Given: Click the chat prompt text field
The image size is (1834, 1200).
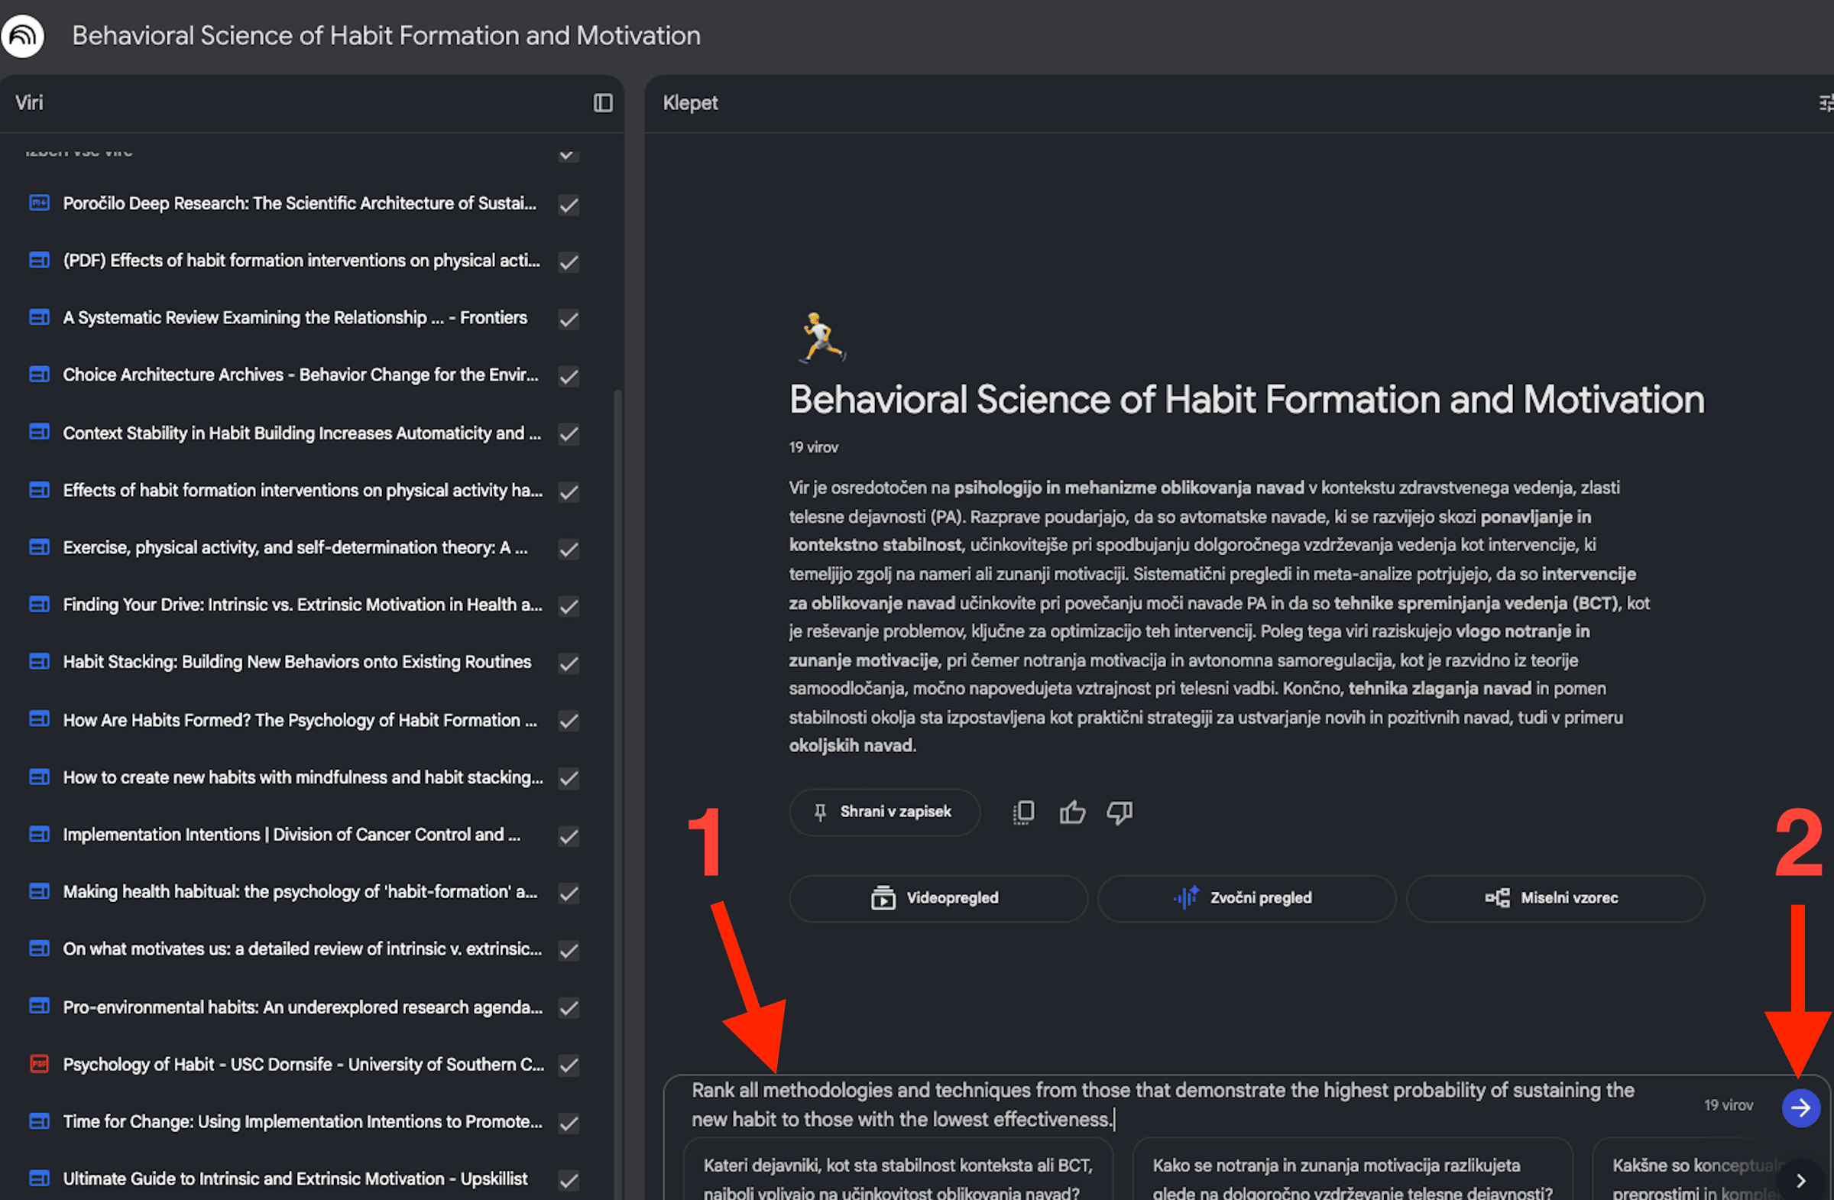Looking at the screenshot, I should click(1156, 1104).
